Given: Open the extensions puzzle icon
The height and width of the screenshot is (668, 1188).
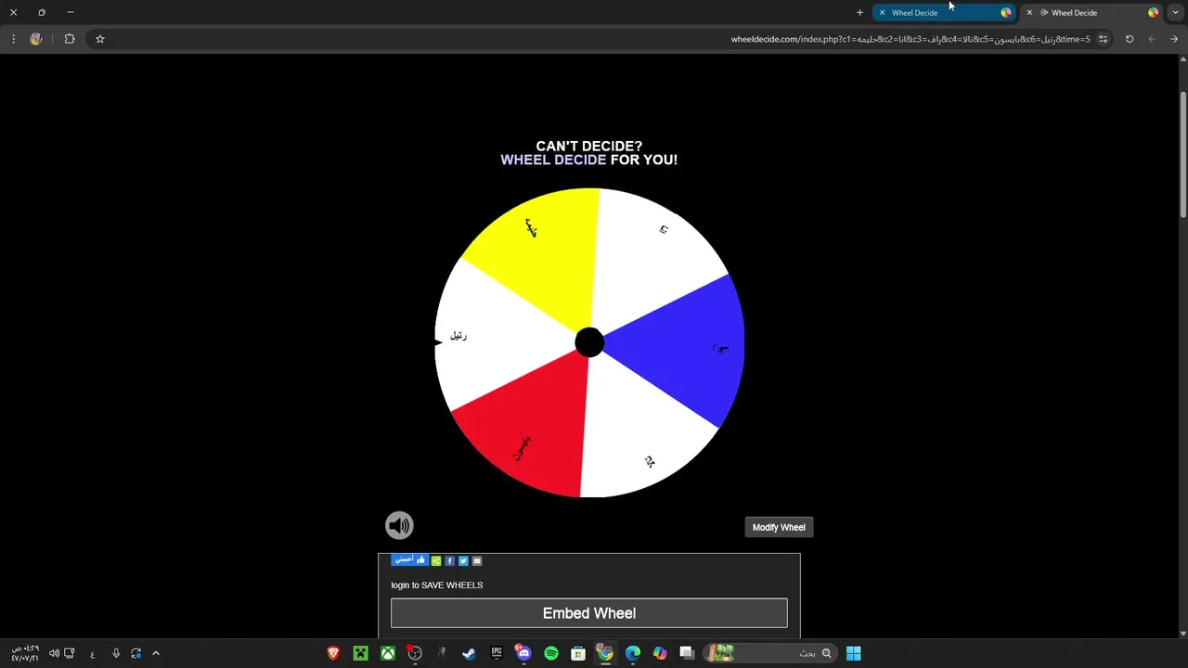Looking at the screenshot, I should pyautogui.click(x=70, y=39).
